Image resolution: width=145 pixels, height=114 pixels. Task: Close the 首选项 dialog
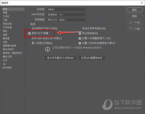coord(142,3)
